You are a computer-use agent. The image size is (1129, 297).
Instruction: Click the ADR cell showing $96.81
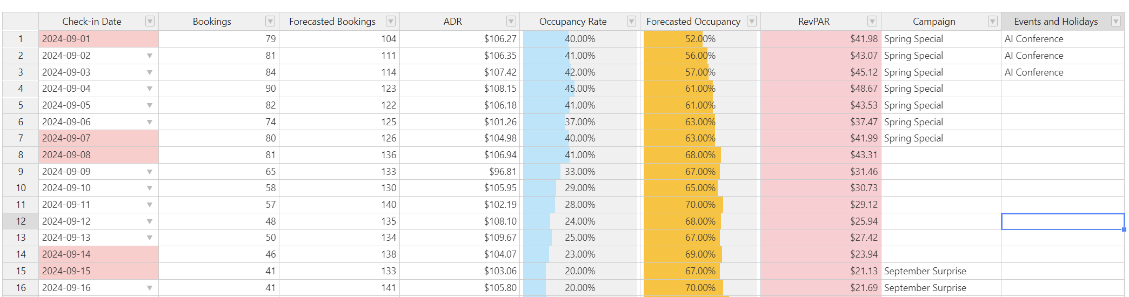click(x=459, y=172)
